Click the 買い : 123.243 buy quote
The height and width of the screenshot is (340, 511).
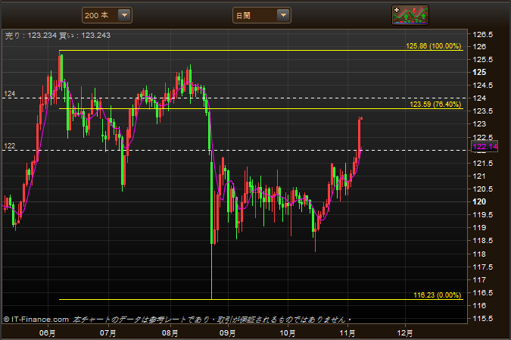coord(85,35)
